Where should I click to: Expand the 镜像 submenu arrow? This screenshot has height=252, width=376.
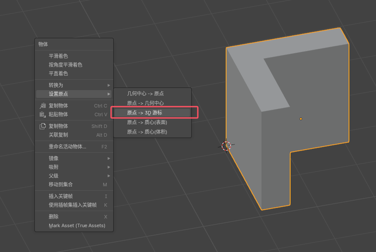click(109, 158)
